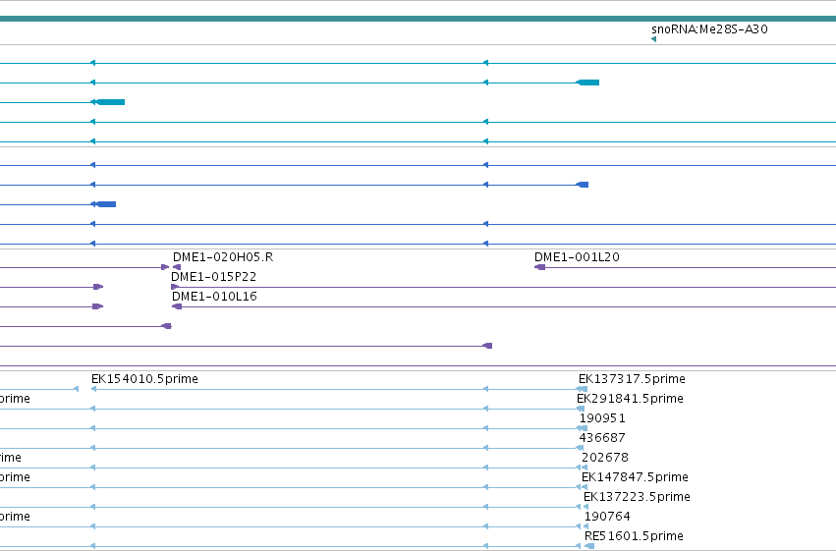Open the EK291841.5prime EST label
This screenshot has width=836, height=551.
point(630,399)
